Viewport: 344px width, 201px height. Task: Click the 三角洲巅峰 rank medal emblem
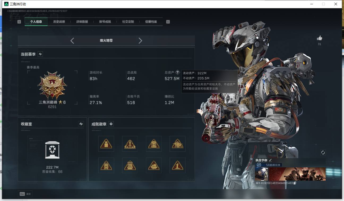52,85
